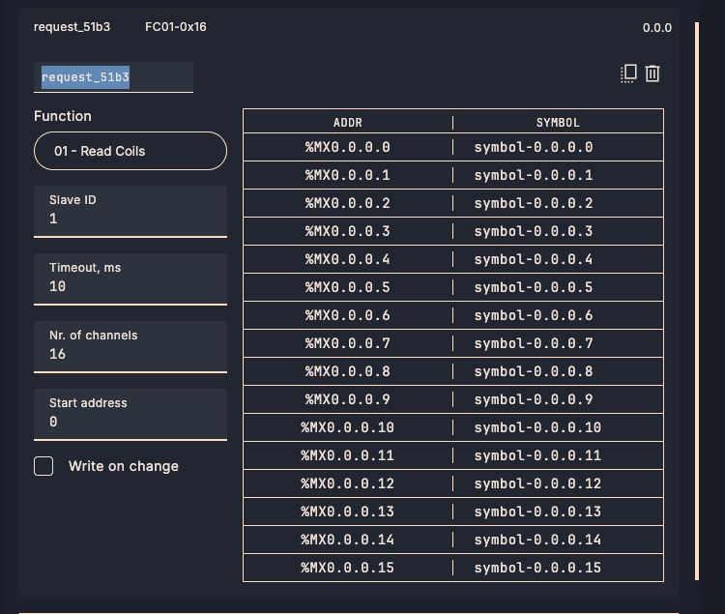725x614 pixels.
Task: Delete request with the trash icon
Action: click(652, 73)
